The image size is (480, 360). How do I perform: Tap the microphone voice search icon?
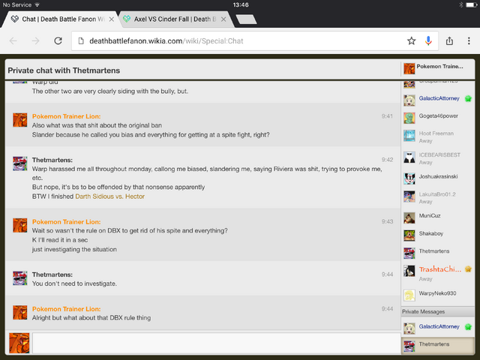click(x=428, y=40)
